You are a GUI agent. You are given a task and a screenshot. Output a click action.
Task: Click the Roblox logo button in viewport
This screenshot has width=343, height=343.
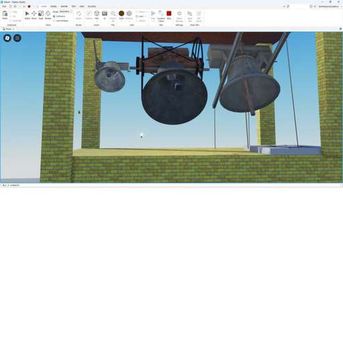[x=7, y=38]
